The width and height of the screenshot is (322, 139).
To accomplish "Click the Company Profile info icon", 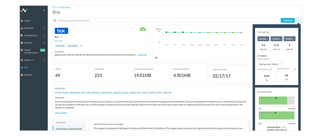I will point(275,113).
